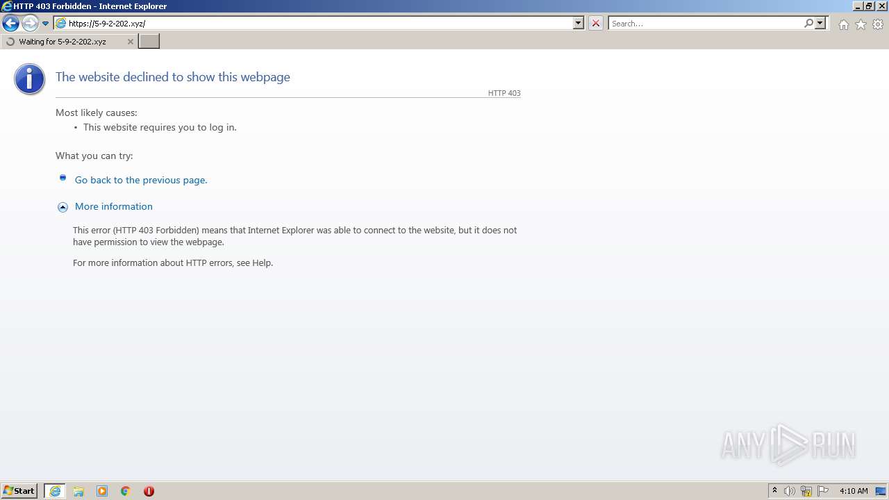Launch Chrome from the taskbar
Screen dimensions: 889x500
pyautogui.click(x=126, y=491)
